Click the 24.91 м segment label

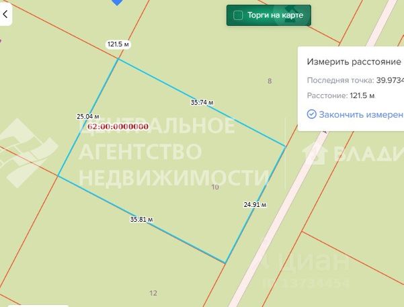[x=255, y=205]
